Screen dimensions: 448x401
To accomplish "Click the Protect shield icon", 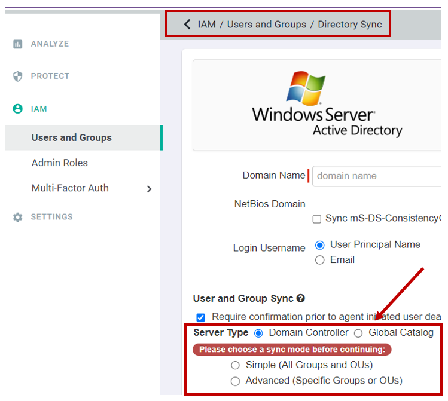I will coord(18,76).
